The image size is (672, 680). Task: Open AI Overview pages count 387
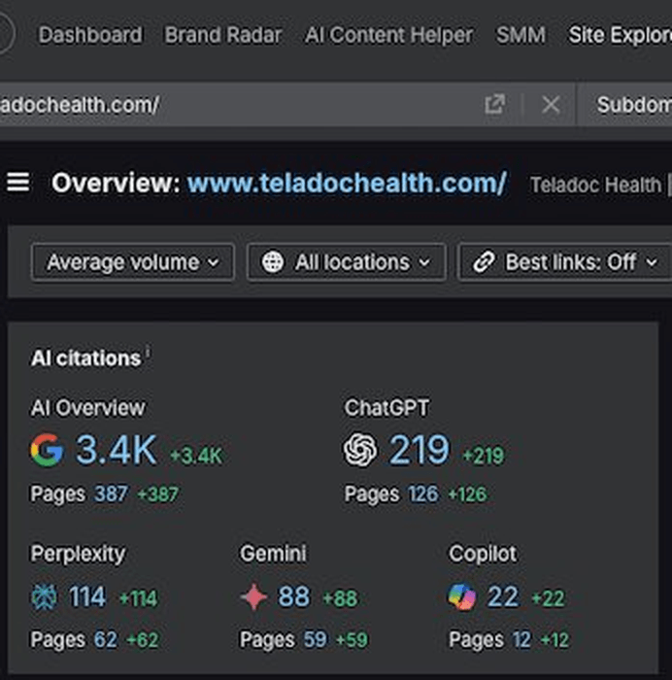[x=111, y=494]
